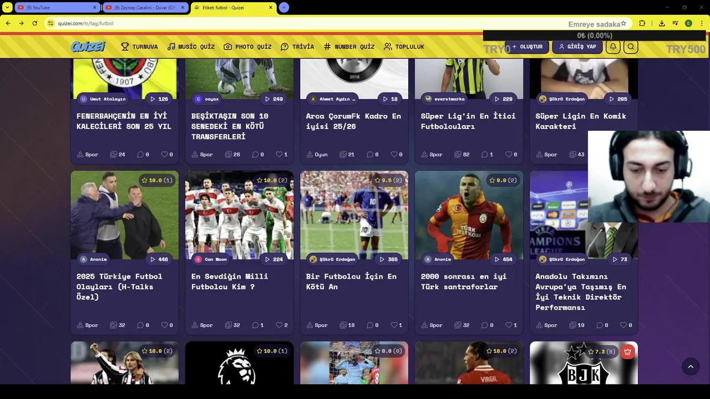This screenshot has height=399, width=710.
Task: Open a new browser tab
Action: point(283,8)
